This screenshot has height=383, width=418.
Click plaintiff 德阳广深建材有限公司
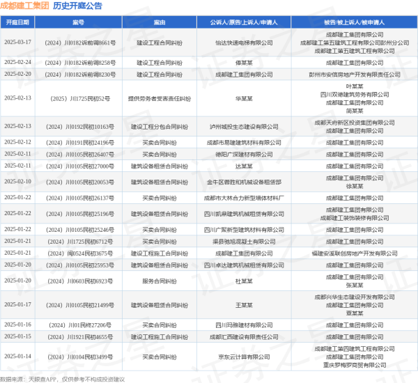tap(244, 155)
